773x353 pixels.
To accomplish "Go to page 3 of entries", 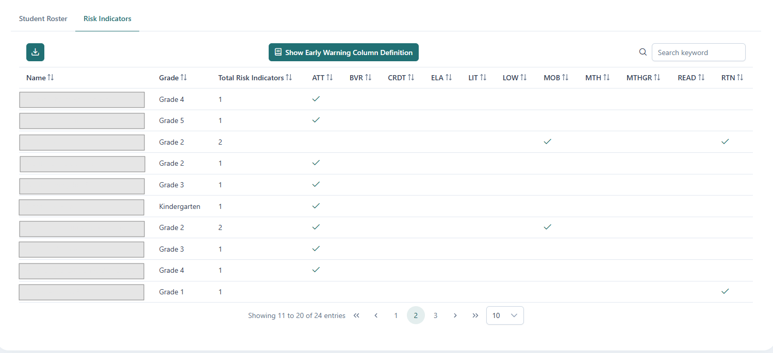I will coord(435,315).
